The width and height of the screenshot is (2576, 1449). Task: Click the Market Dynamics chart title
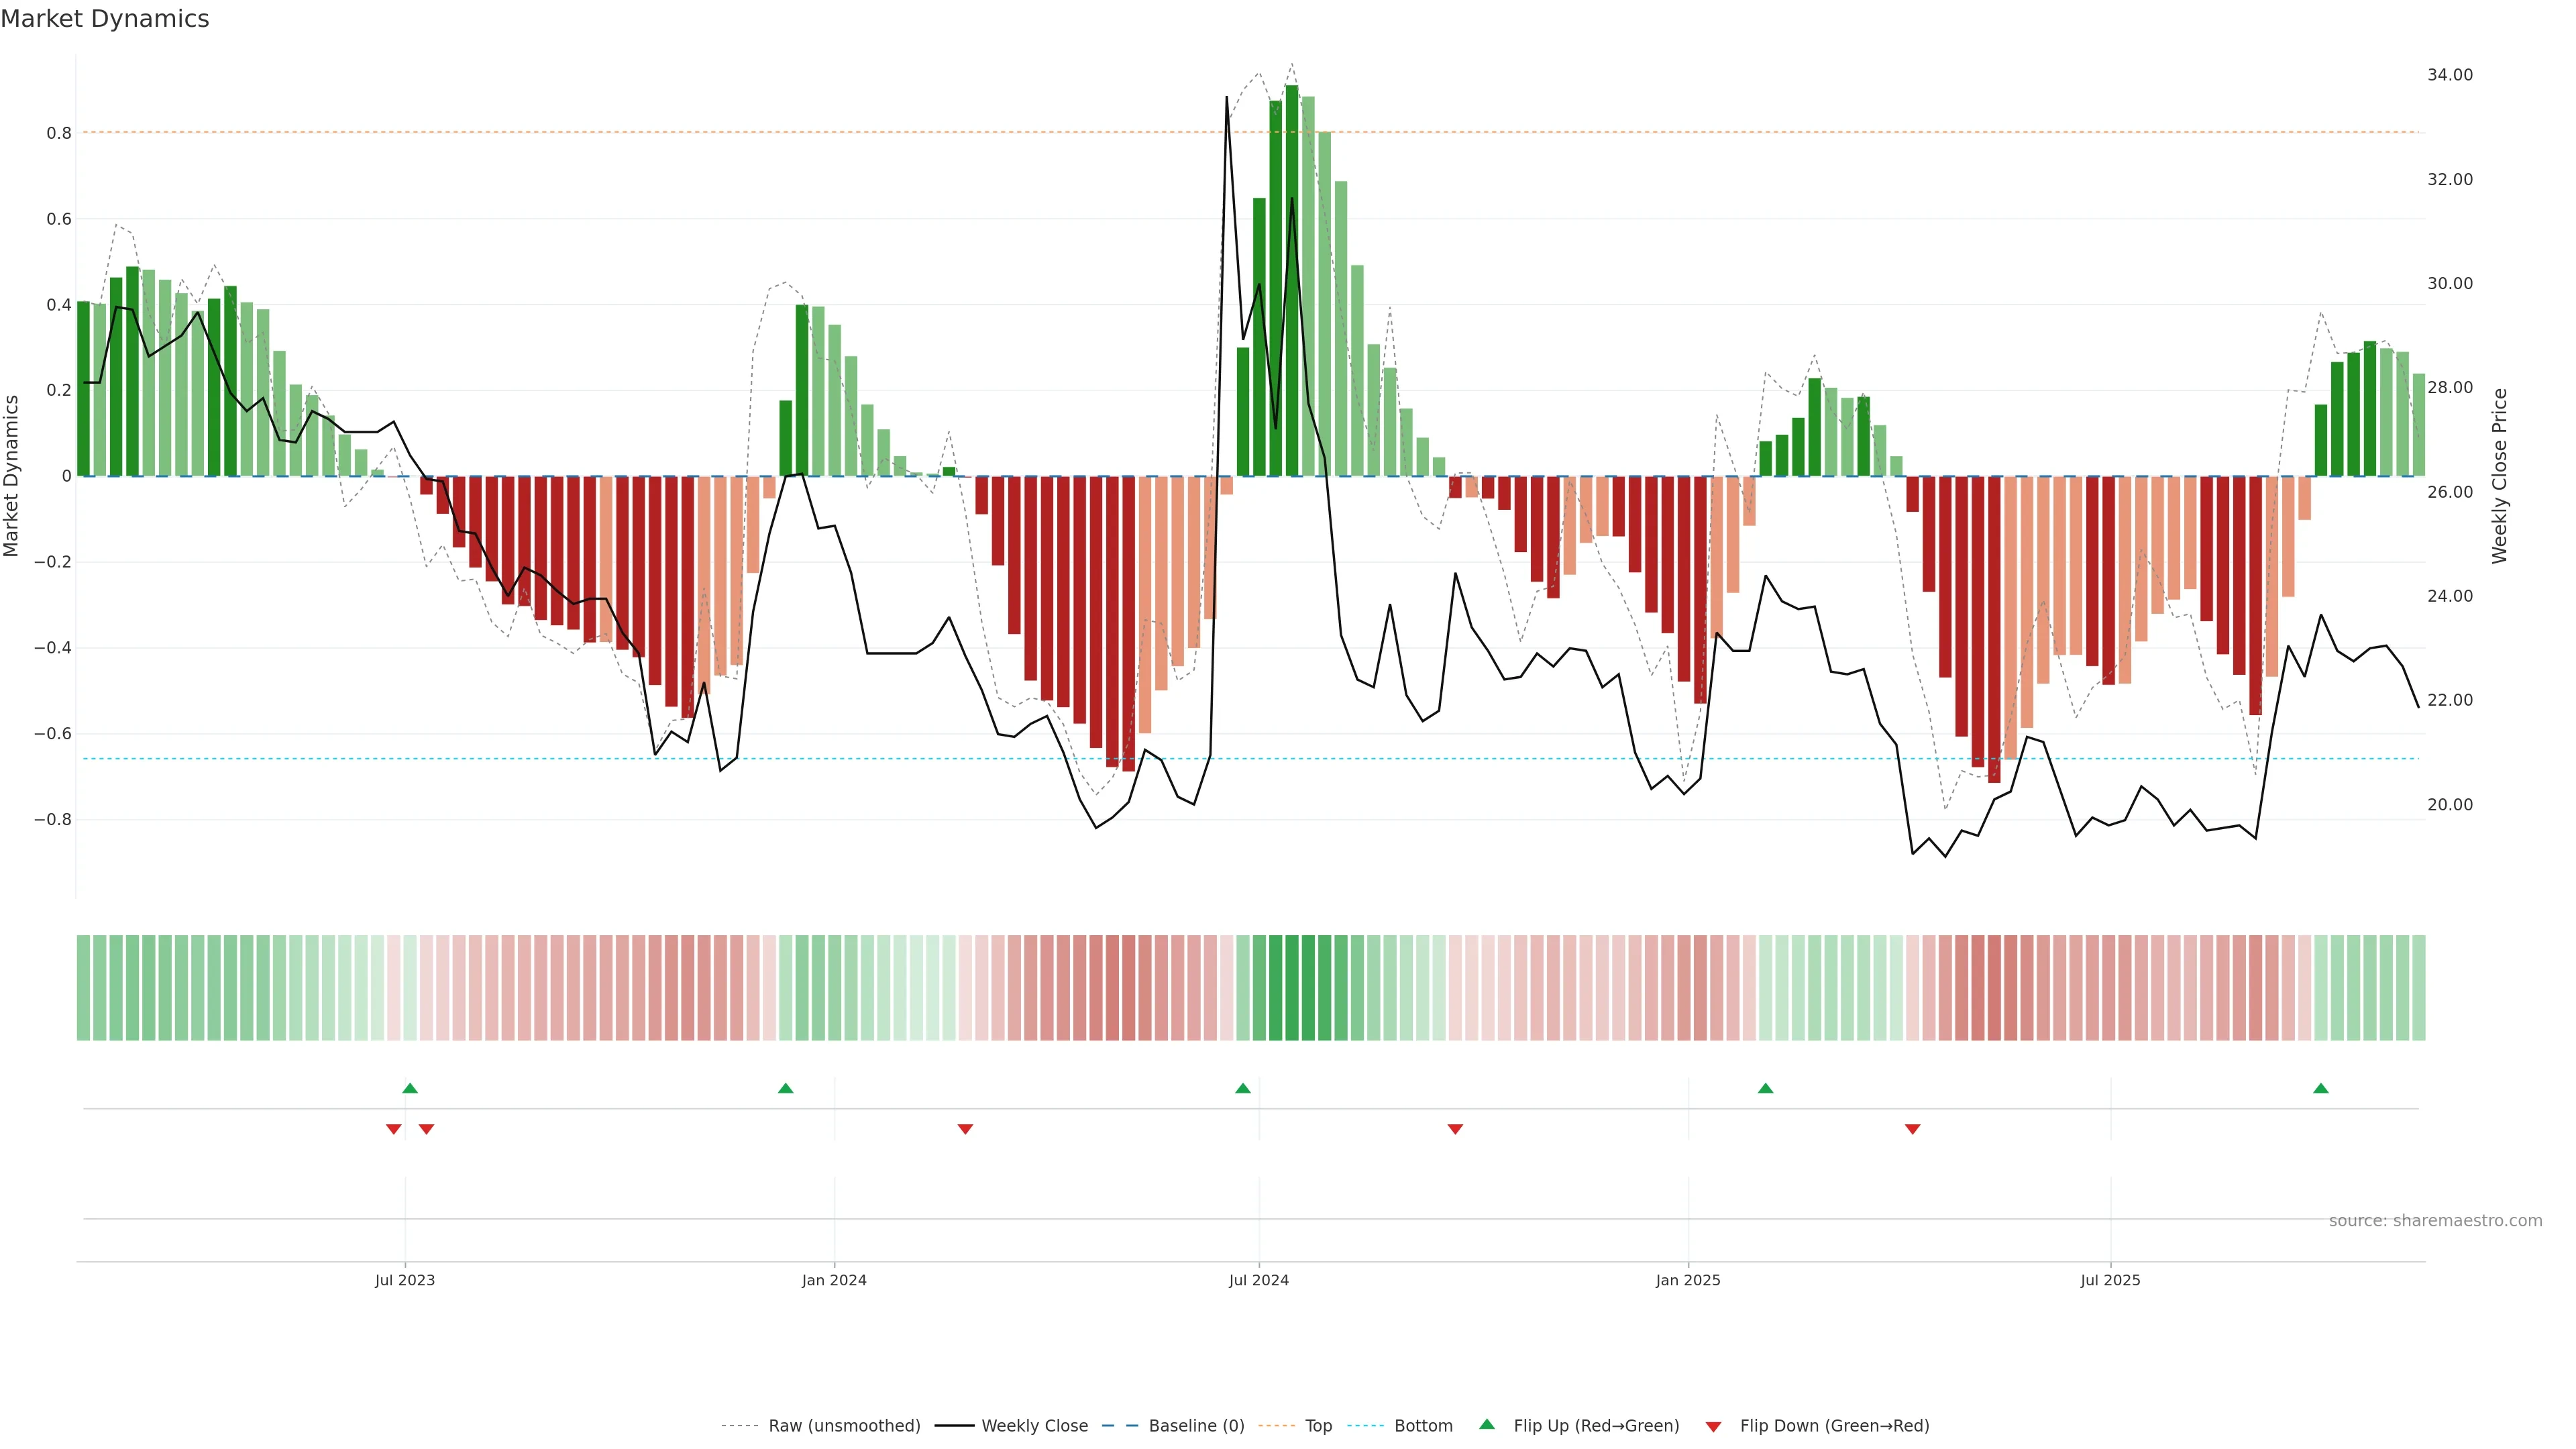(105, 19)
